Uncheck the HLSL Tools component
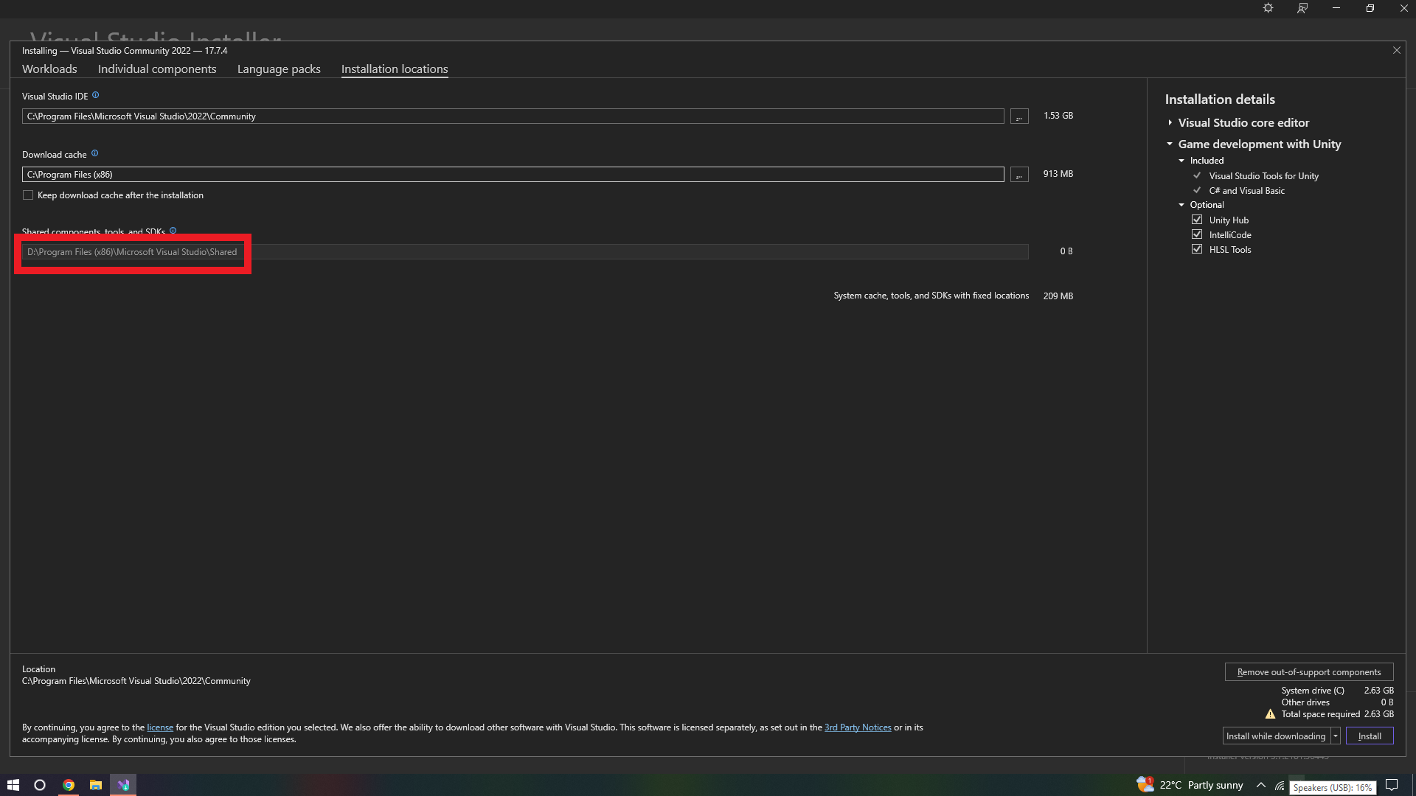This screenshot has height=796, width=1416. coord(1197,249)
